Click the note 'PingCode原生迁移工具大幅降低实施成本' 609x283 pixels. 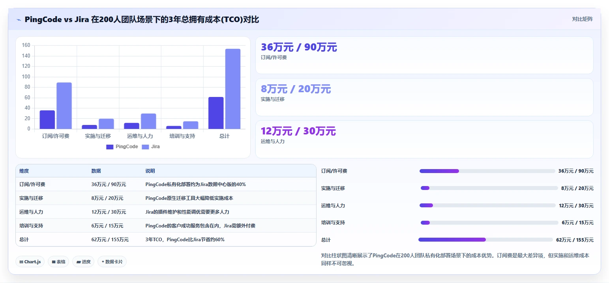click(189, 198)
